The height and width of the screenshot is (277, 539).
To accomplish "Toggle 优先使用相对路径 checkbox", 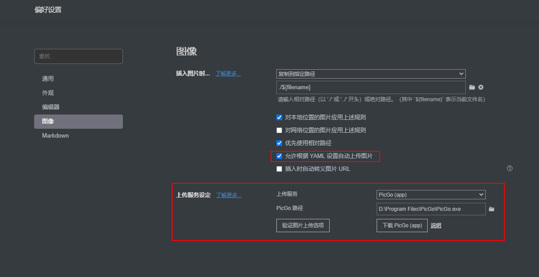I will click(279, 143).
